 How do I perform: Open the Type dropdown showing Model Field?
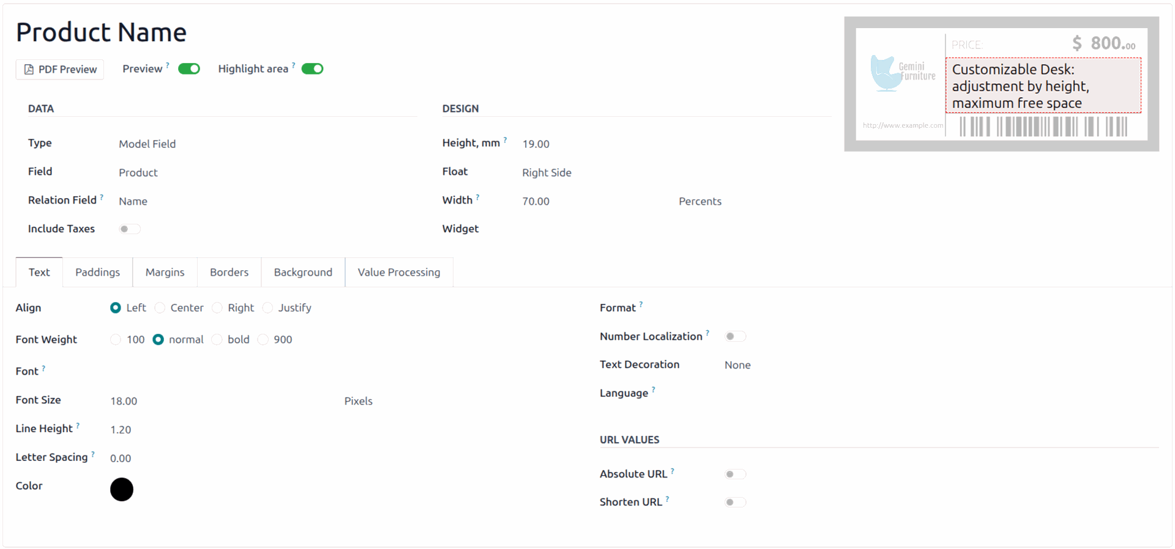pos(147,144)
